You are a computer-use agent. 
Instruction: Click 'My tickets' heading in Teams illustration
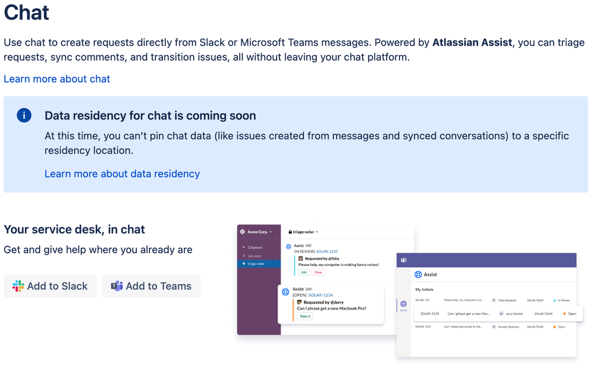pyautogui.click(x=425, y=290)
